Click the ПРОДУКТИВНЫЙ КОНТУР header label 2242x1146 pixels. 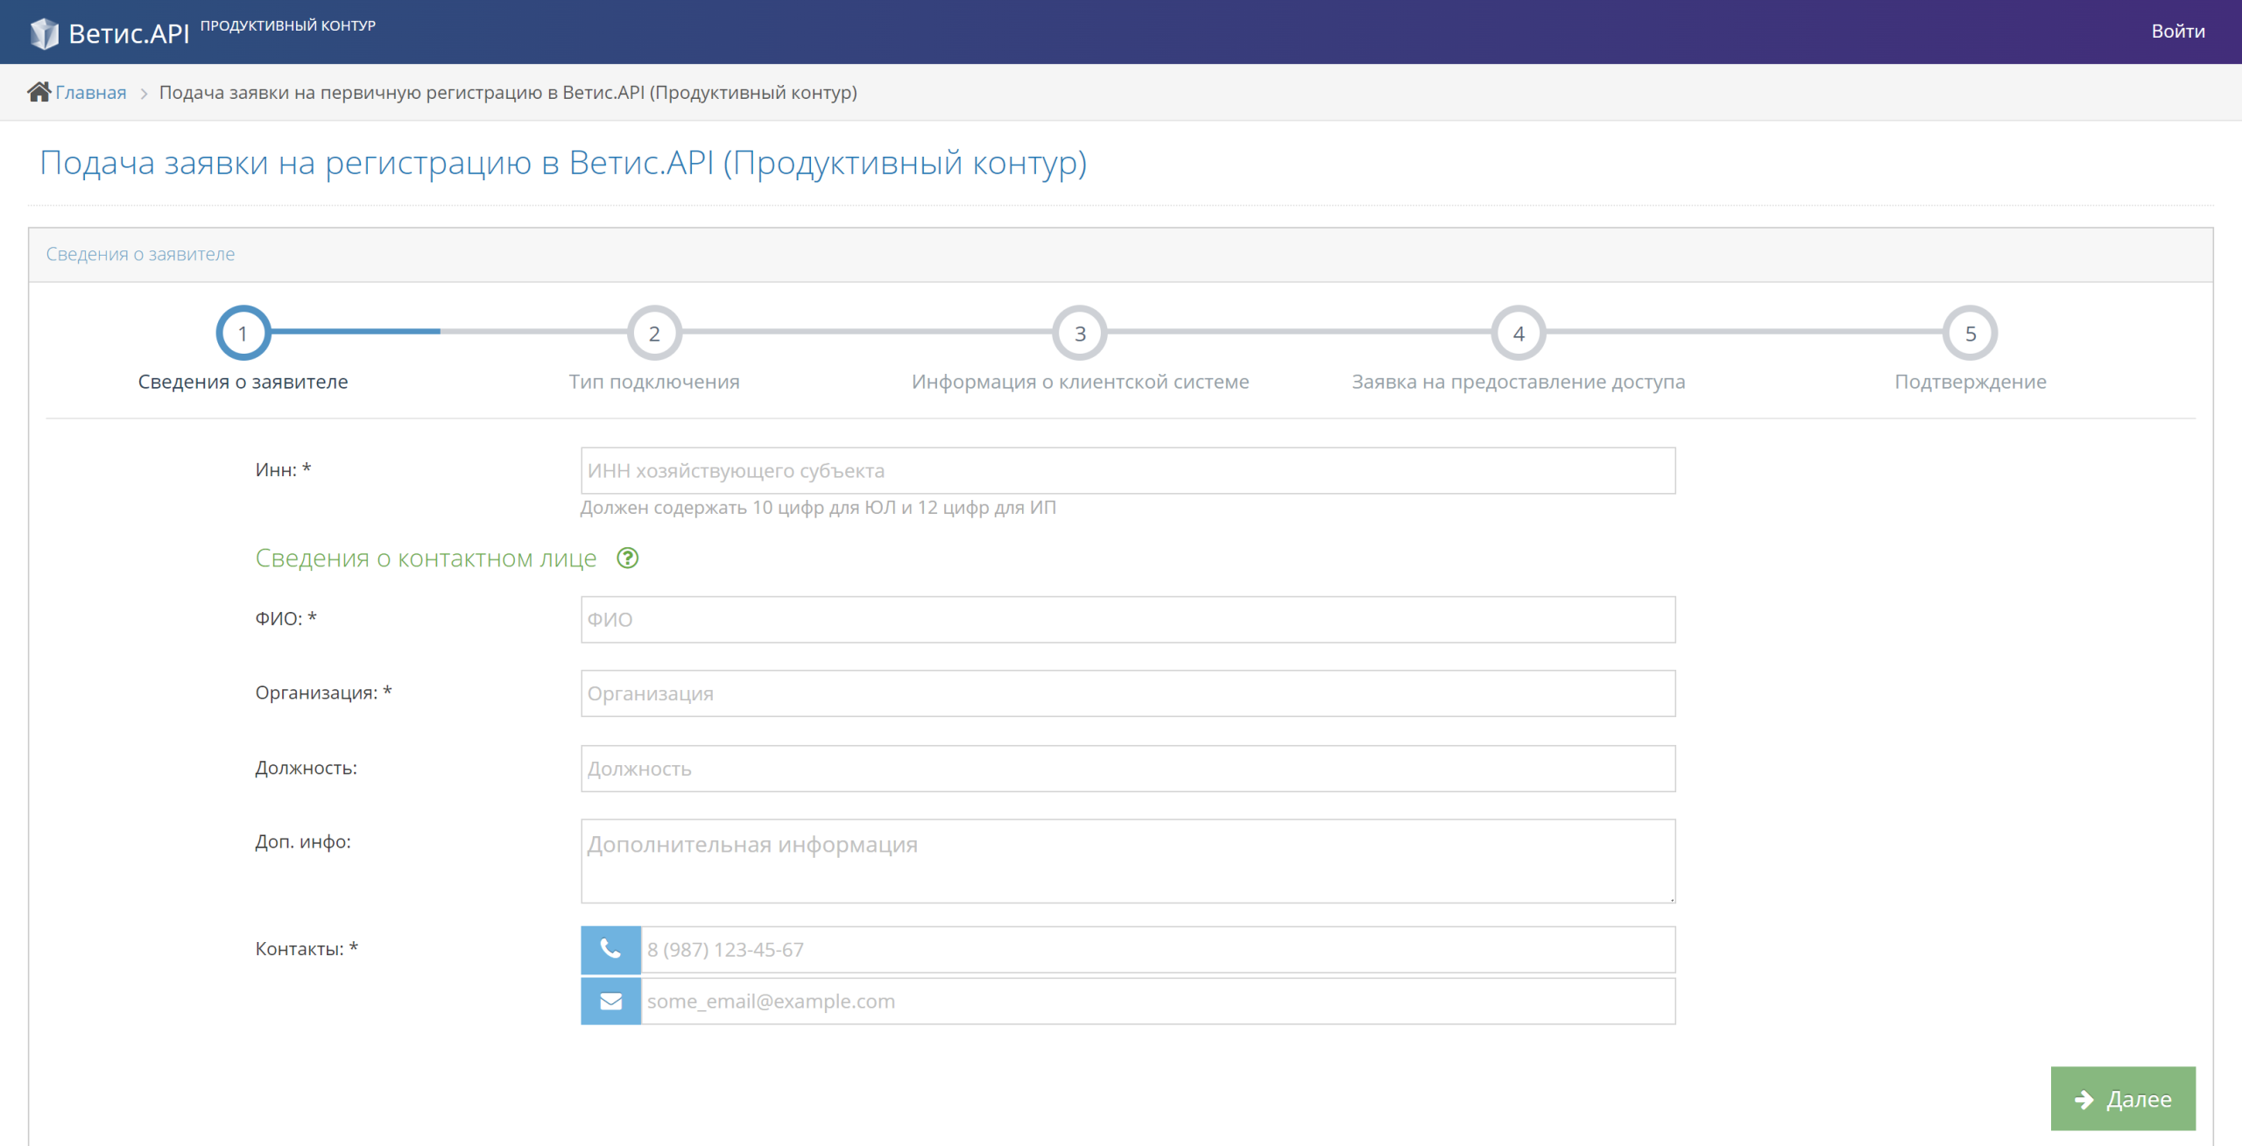288,25
